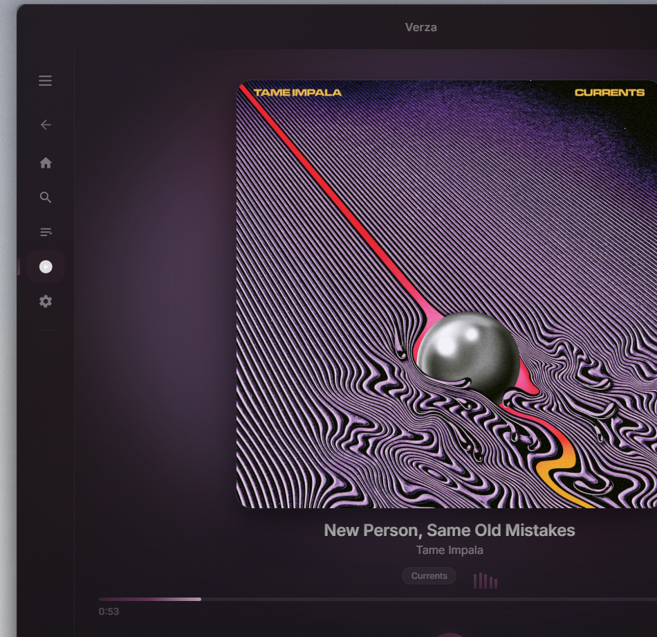The image size is (657, 637).
Task: Click the audio visualizer bars icon
Action: pos(485,581)
